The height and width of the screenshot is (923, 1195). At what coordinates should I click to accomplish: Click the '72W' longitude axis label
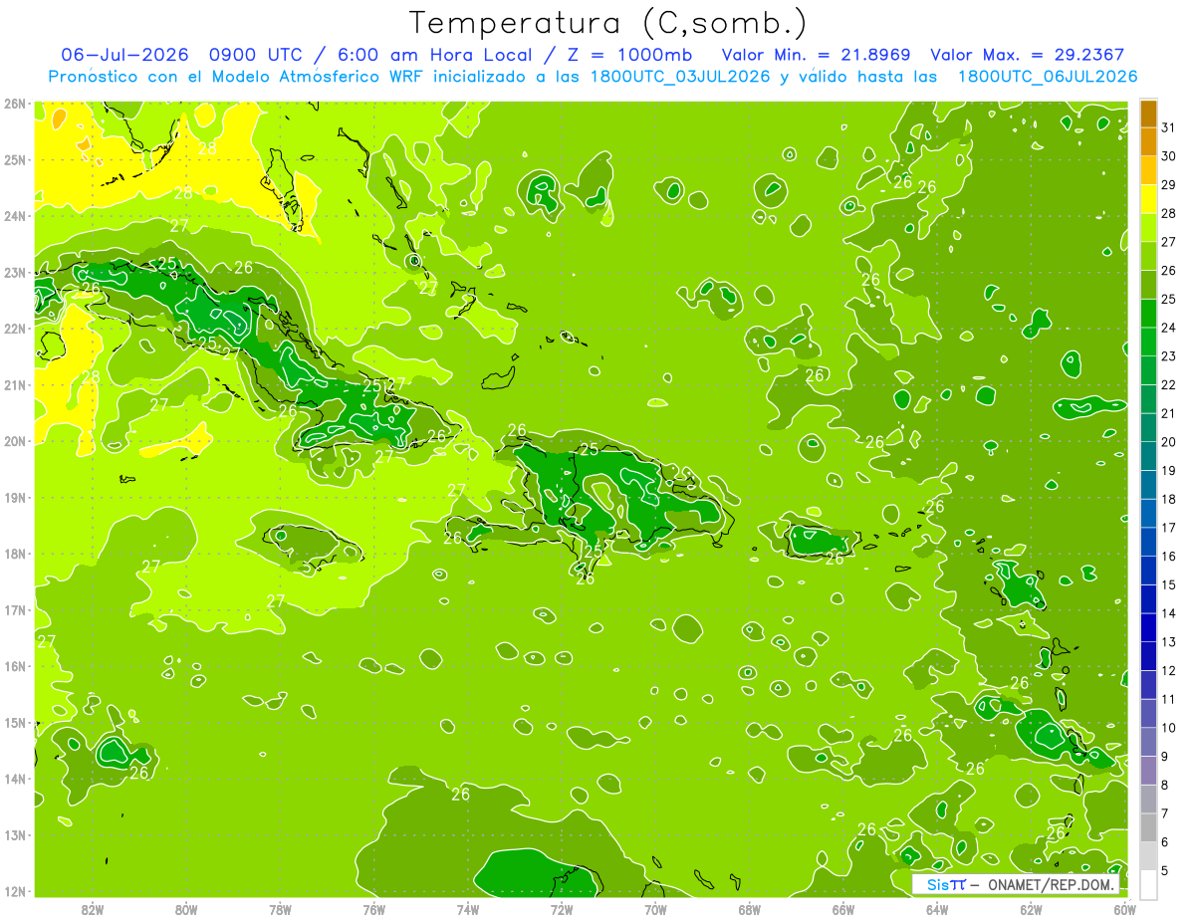point(562,909)
